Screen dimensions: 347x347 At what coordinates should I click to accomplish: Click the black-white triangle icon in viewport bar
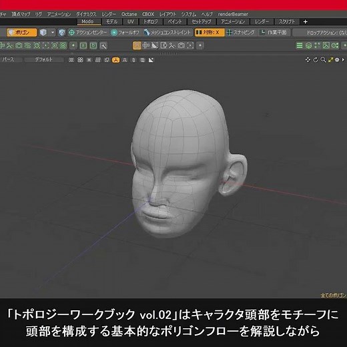click(x=151, y=60)
